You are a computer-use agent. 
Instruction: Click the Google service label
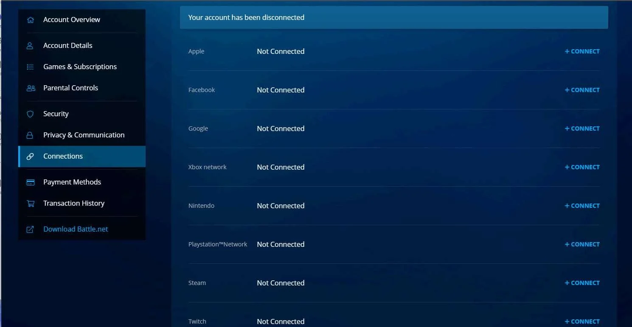198,129
